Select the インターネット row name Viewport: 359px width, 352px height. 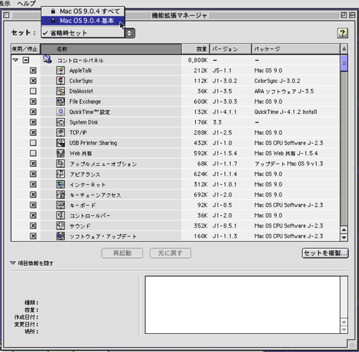pyautogui.click(x=88, y=184)
